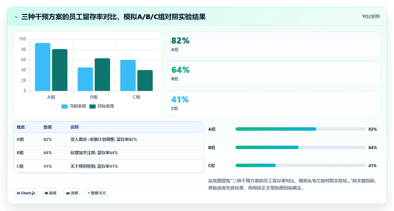
Task: Click the C组 current performance blue bar
Action: coord(128,75)
